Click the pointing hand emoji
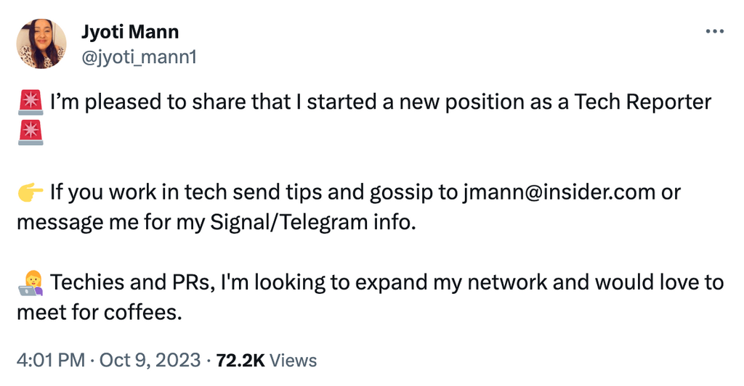This screenshot has width=744, height=386. 30,192
